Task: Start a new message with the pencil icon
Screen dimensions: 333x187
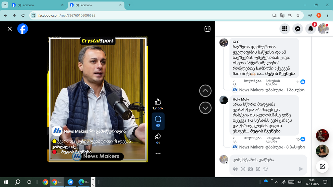Action: click(x=322, y=167)
